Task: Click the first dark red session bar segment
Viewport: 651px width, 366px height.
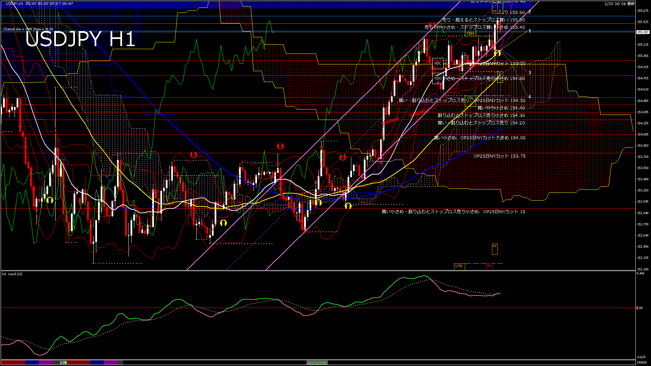Action: [13, 363]
